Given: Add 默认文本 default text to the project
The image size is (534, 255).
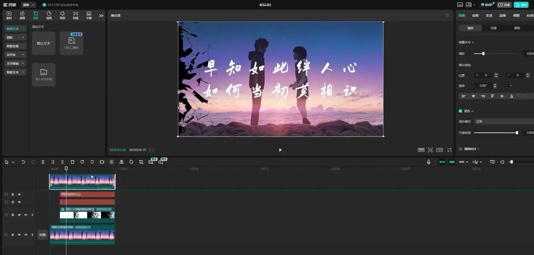Looking at the screenshot, I should click(x=43, y=43).
